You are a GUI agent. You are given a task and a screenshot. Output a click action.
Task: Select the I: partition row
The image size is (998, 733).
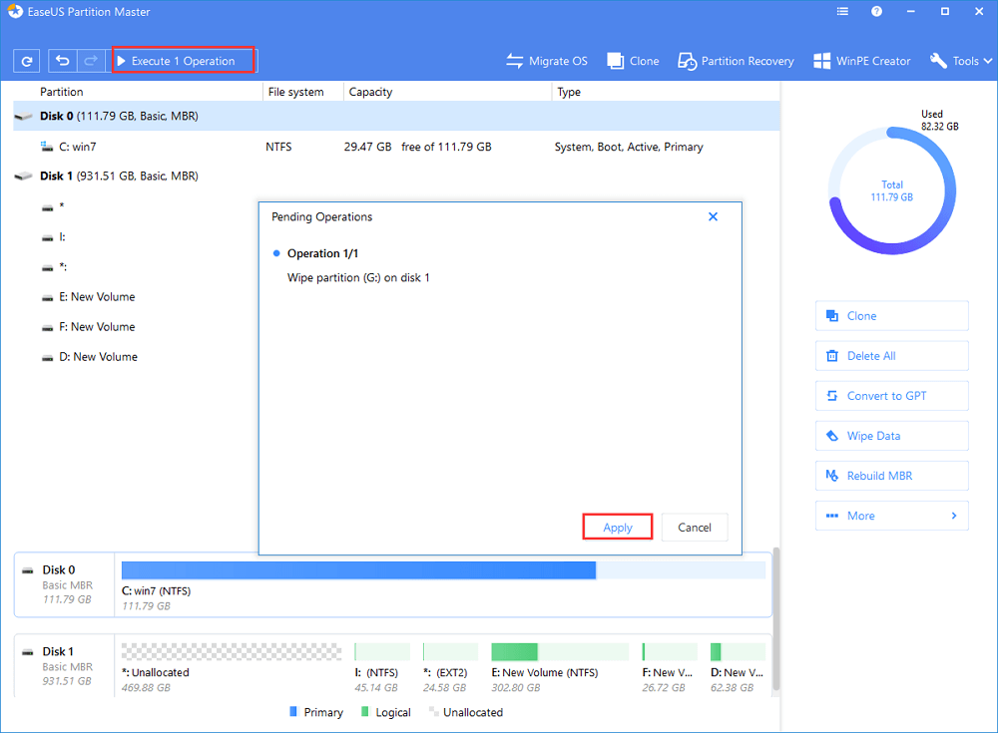136,236
